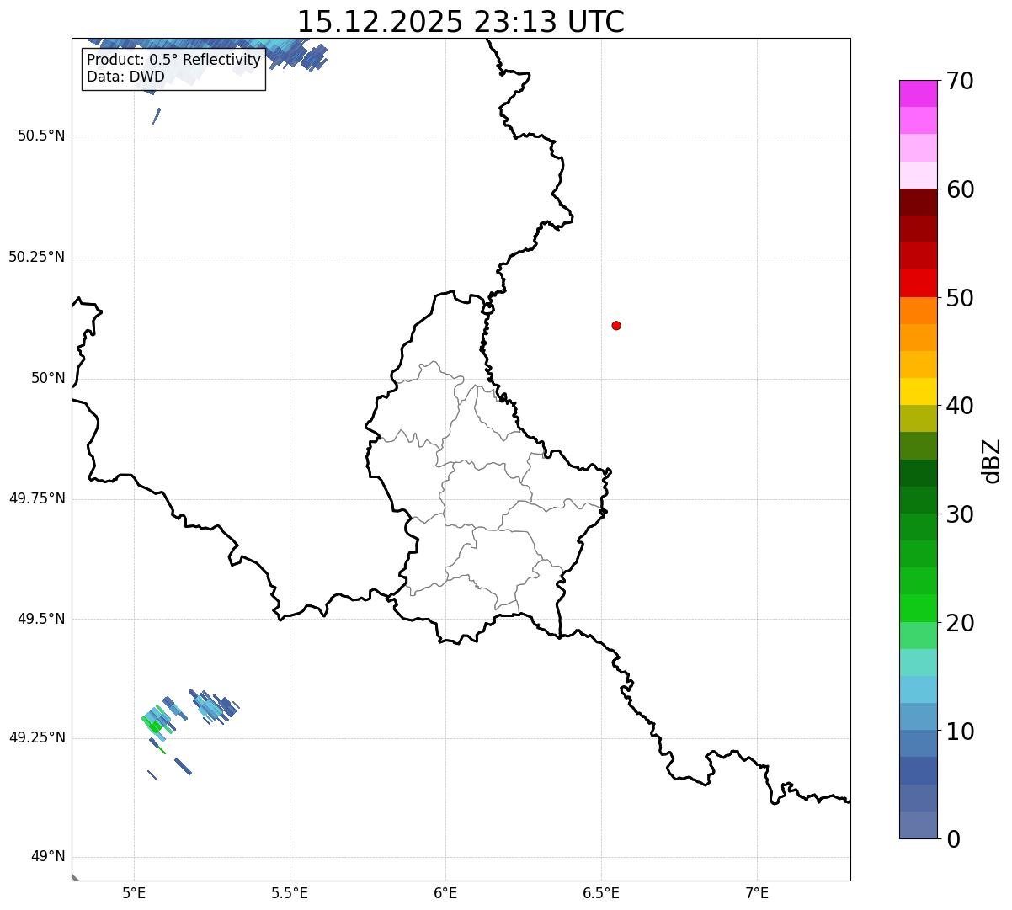Click the 49.25°N latitude label
This screenshot has height=910, width=1012.
tap(37, 738)
